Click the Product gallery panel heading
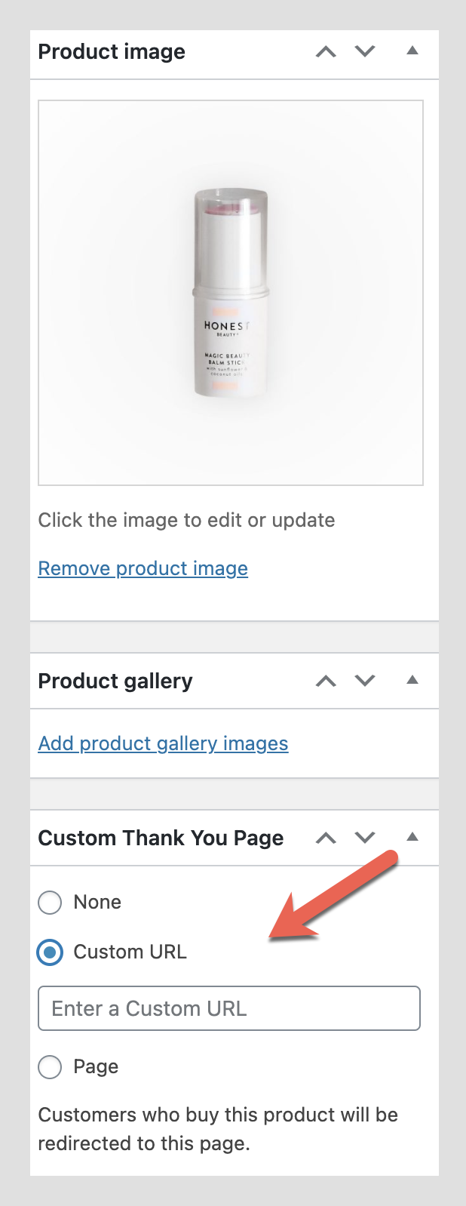 click(115, 681)
